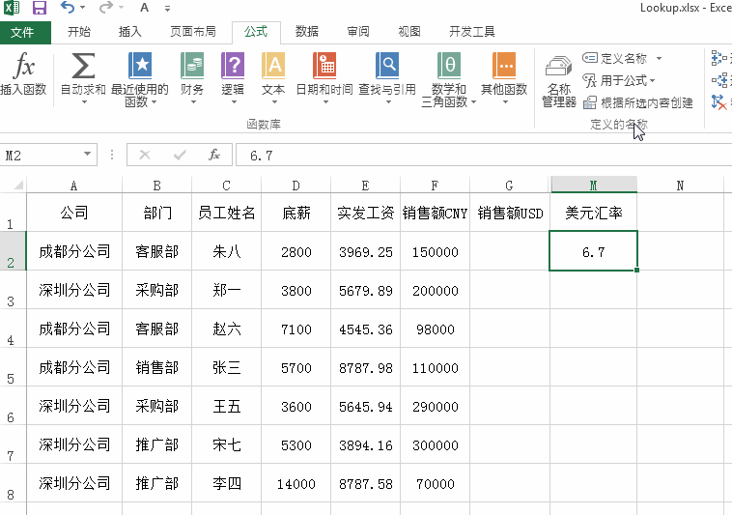Click 根据所选内容创建 button
The height and width of the screenshot is (515, 732).
[x=638, y=102]
